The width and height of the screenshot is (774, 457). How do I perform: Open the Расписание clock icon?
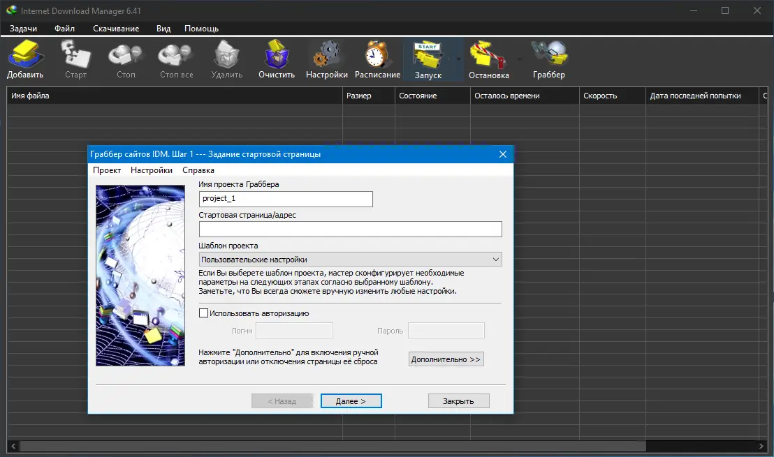(377, 54)
